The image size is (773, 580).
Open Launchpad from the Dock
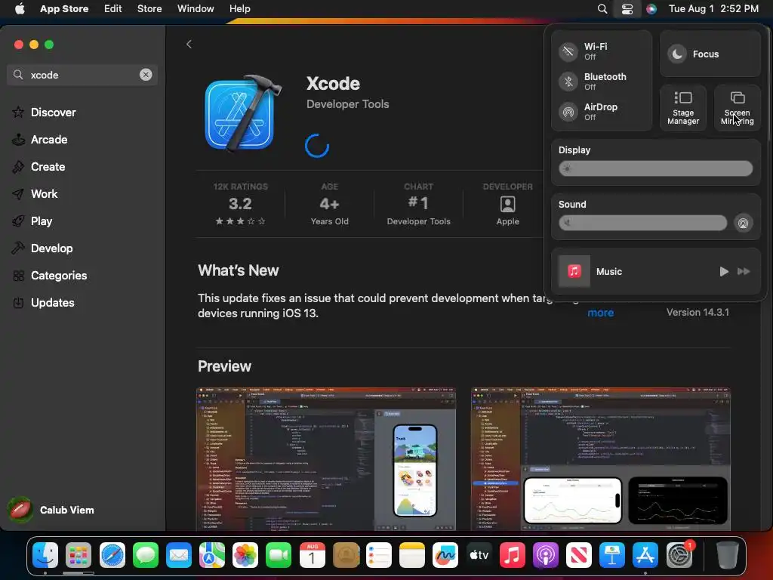pyautogui.click(x=79, y=555)
